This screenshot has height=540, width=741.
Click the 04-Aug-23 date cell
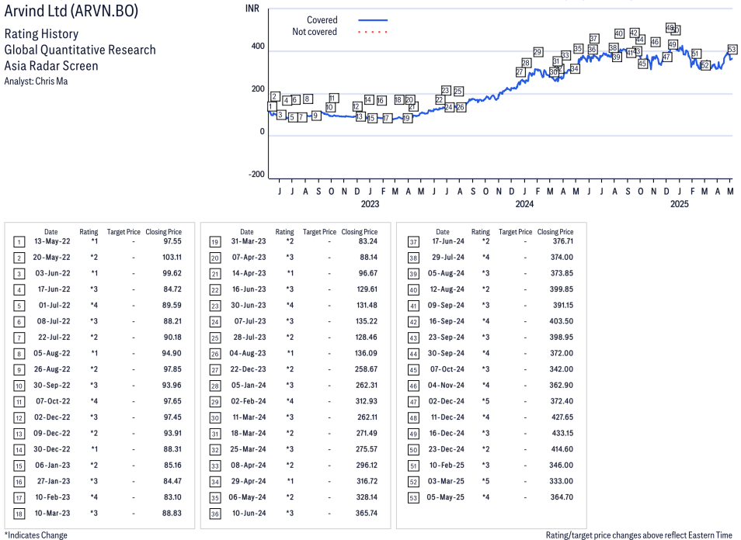[x=248, y=353]
